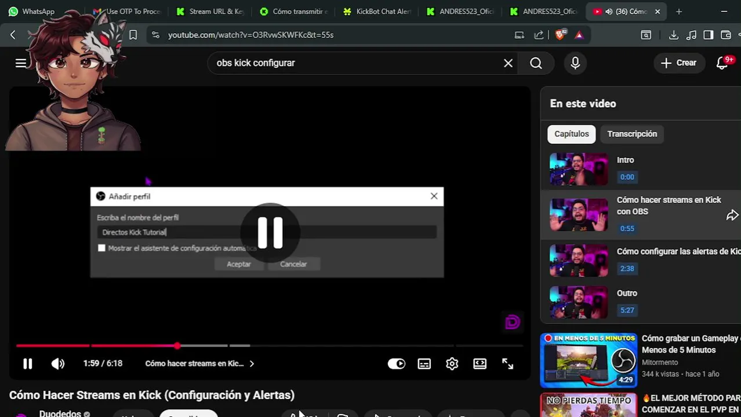Open the YouTube notifications bell
This screenshot has height=417, width=741.
[722, 63]
